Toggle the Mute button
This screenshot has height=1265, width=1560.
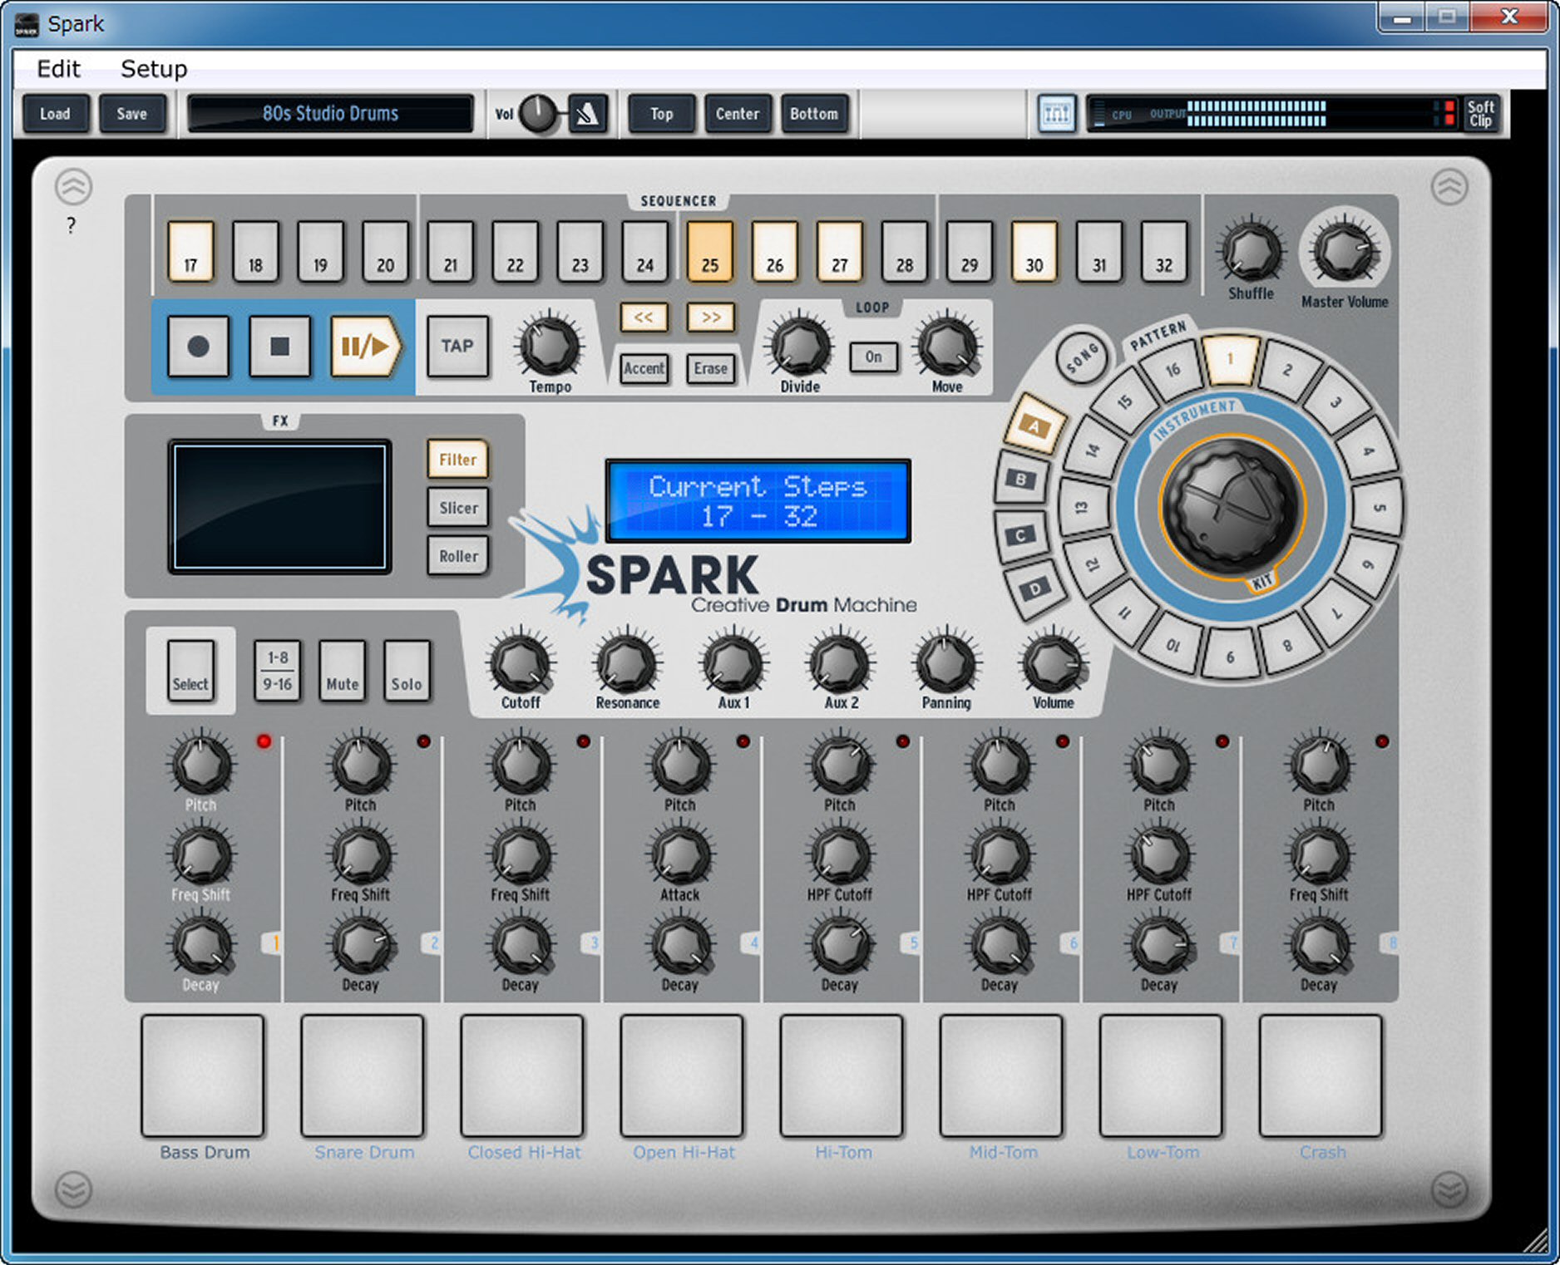coord(342,670)
